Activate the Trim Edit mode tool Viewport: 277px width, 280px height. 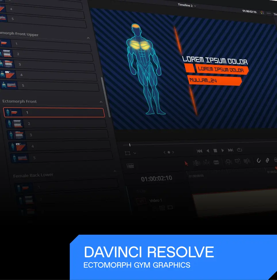[x=197, y=163]
